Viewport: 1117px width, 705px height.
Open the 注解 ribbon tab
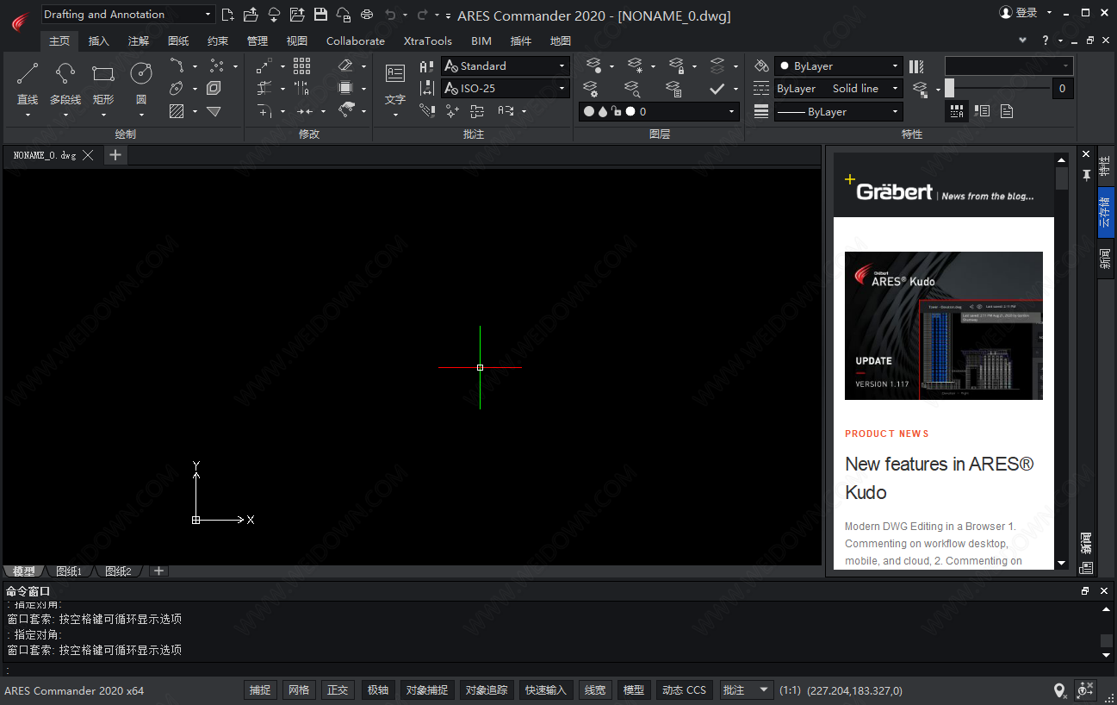[x=139, y=41]
